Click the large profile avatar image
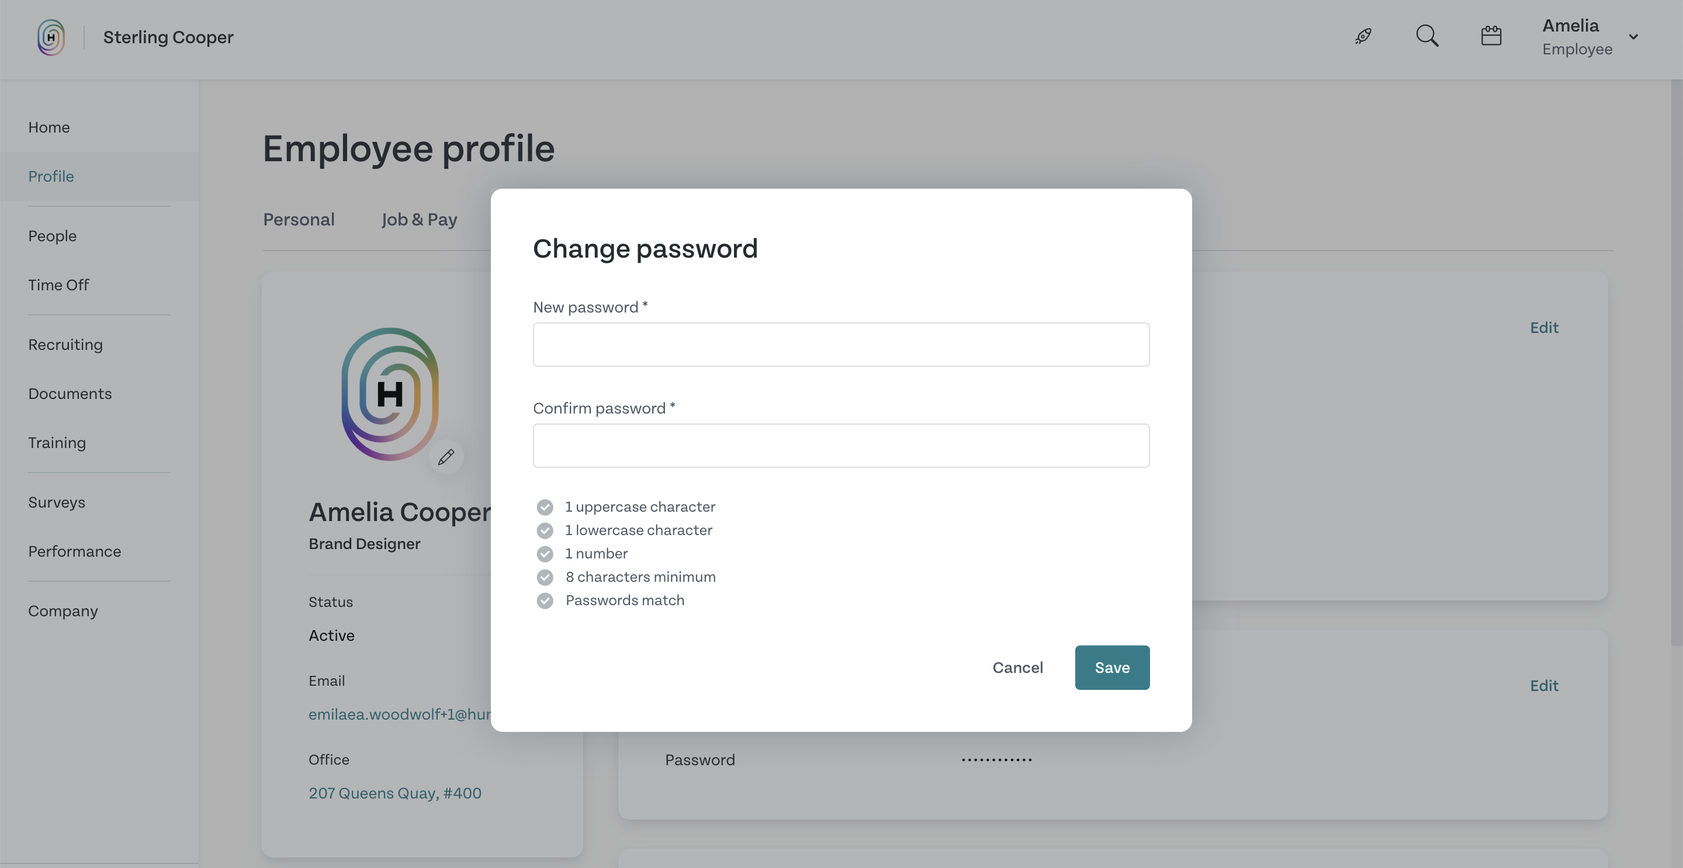 pos(390,394)
